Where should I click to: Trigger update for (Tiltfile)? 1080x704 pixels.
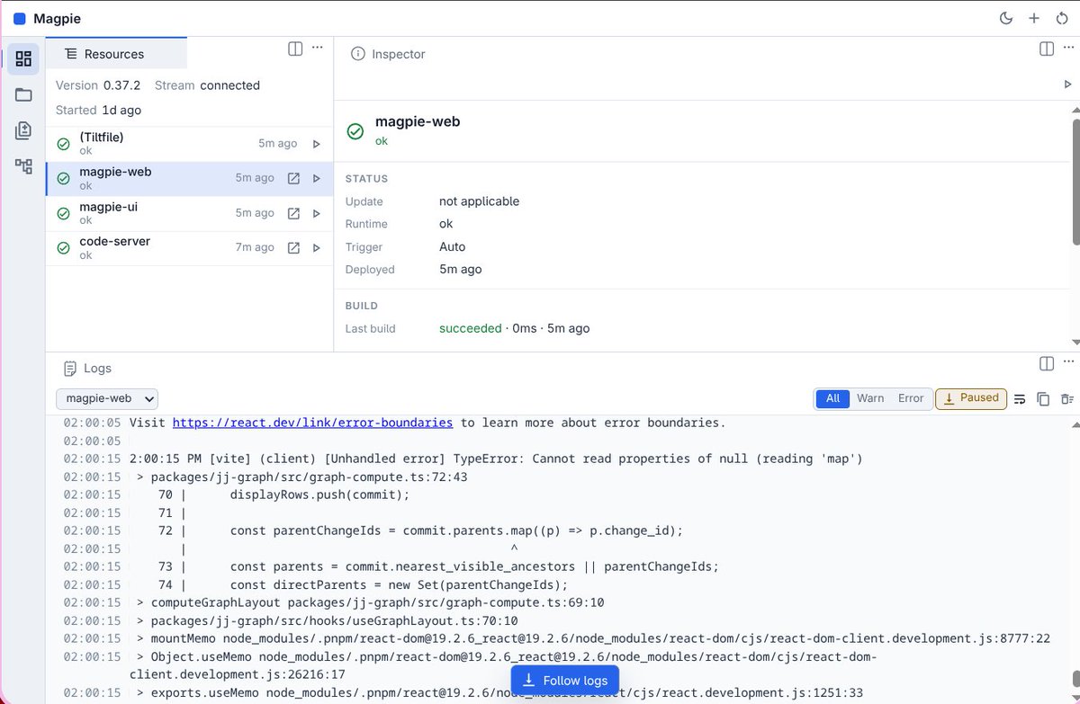click(316, 144)
